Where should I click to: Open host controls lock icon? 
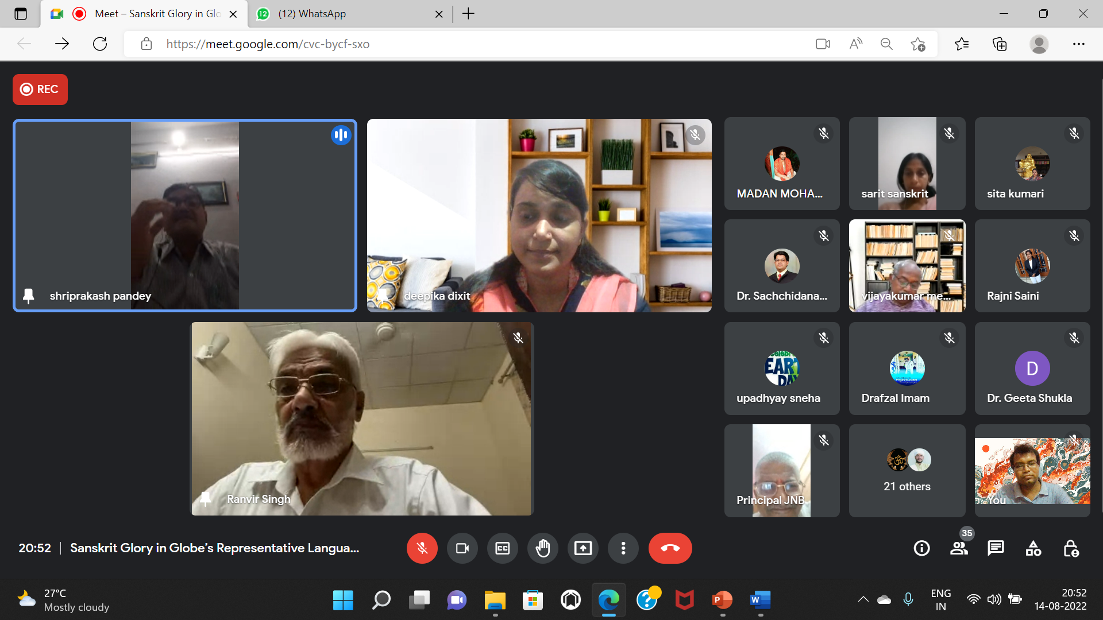click(x=1070, y=548)
